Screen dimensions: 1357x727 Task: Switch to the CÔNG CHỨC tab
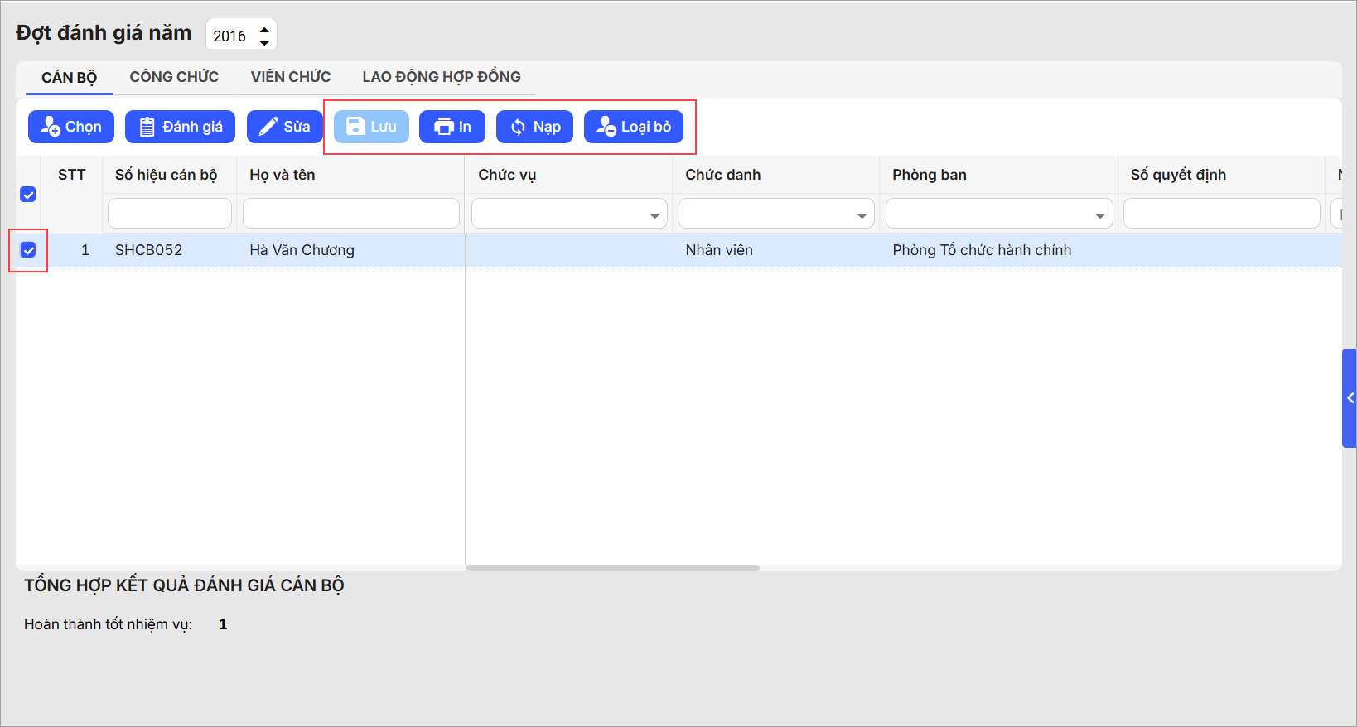click(174, 77)
